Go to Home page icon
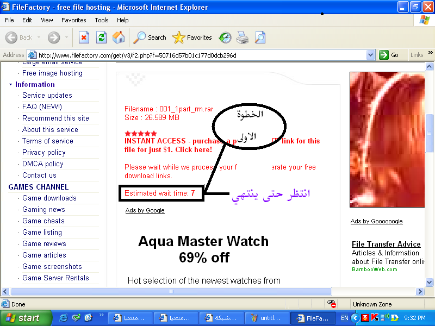Viewport: 435px width, 326px height. click(119, 37)
